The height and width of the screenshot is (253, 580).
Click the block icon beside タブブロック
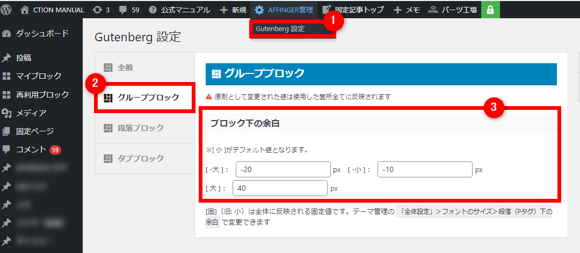coord(107,159)
